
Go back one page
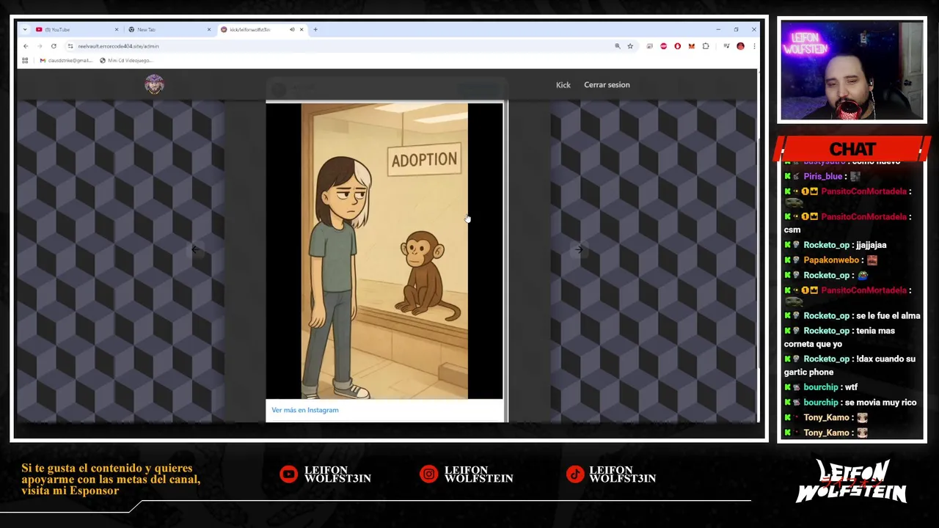pos(26,46)
